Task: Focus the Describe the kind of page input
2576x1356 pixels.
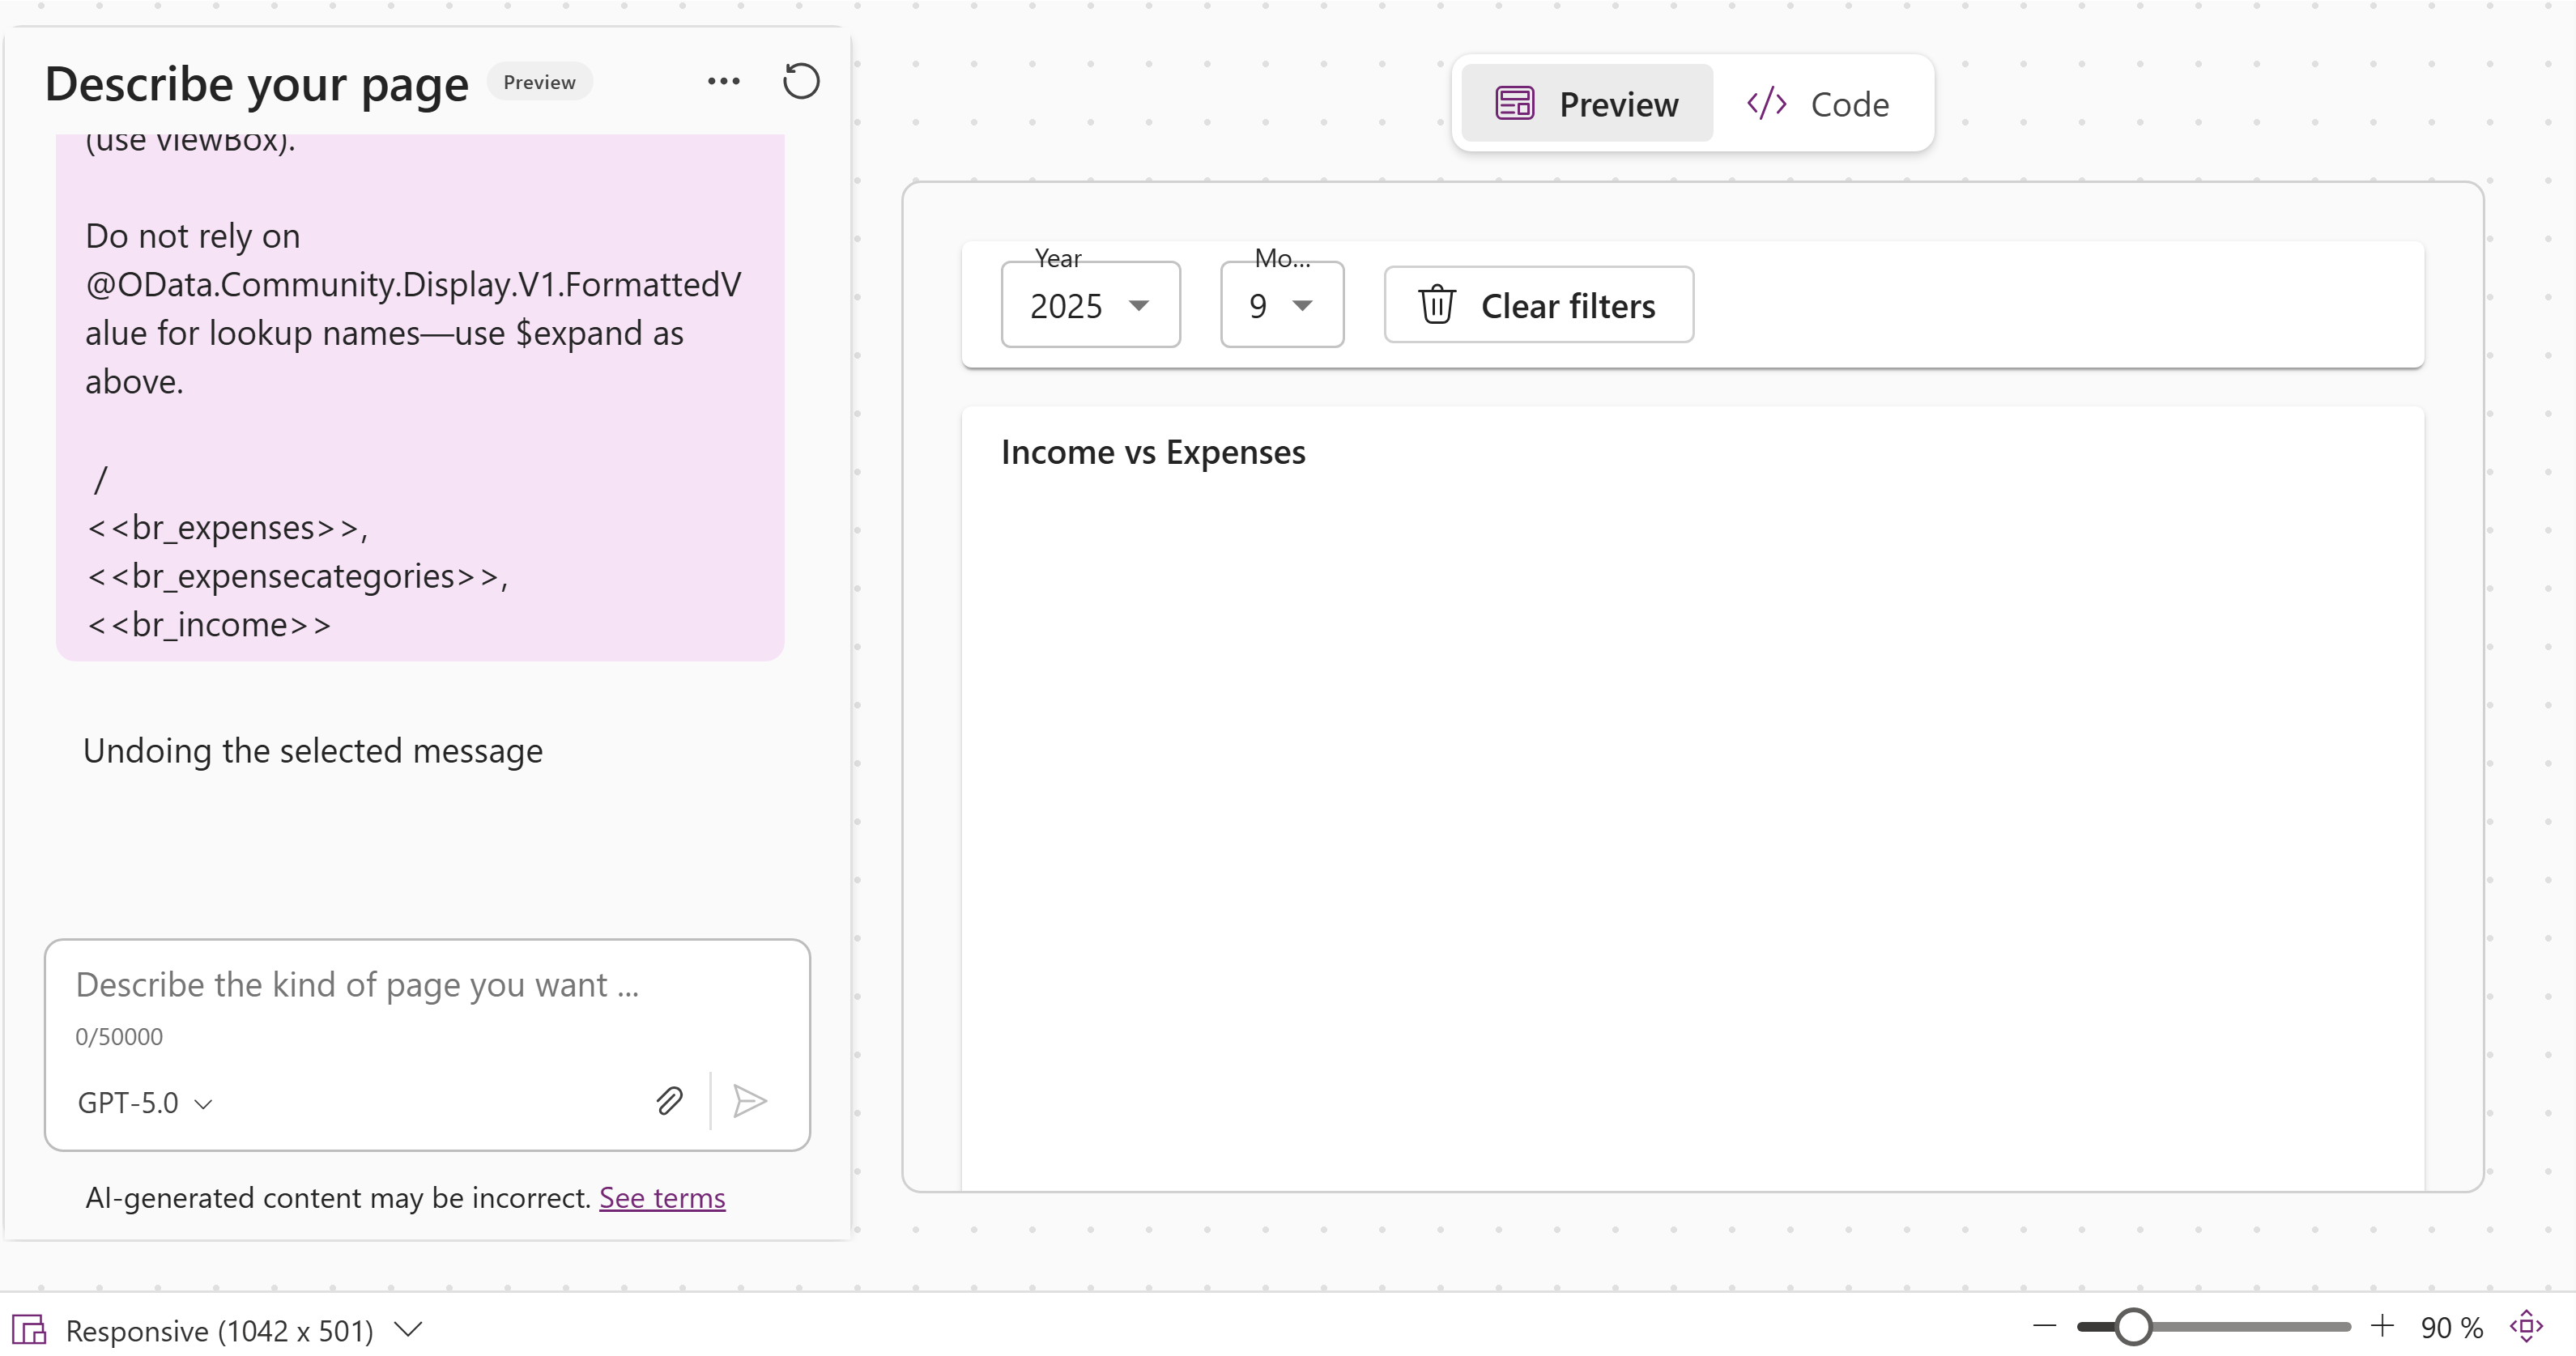Action: tap(427, 985)
